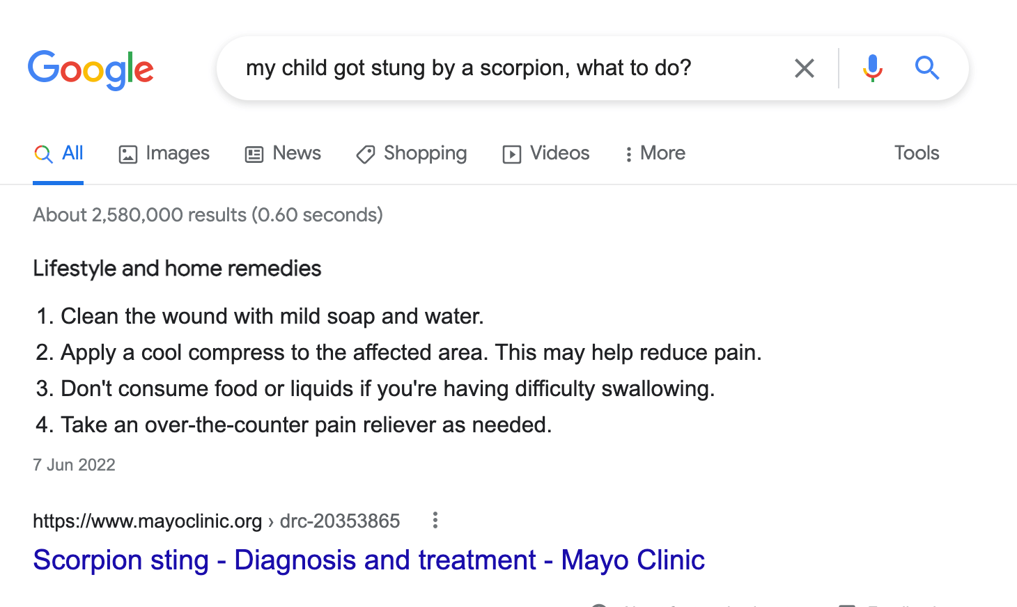Viewport: 1017px width, 607px height.
Task: Click the Videos play icon
Action: pos(512,154)
